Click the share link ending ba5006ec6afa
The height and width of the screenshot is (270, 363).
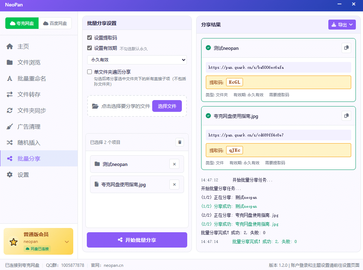[246, 67]
